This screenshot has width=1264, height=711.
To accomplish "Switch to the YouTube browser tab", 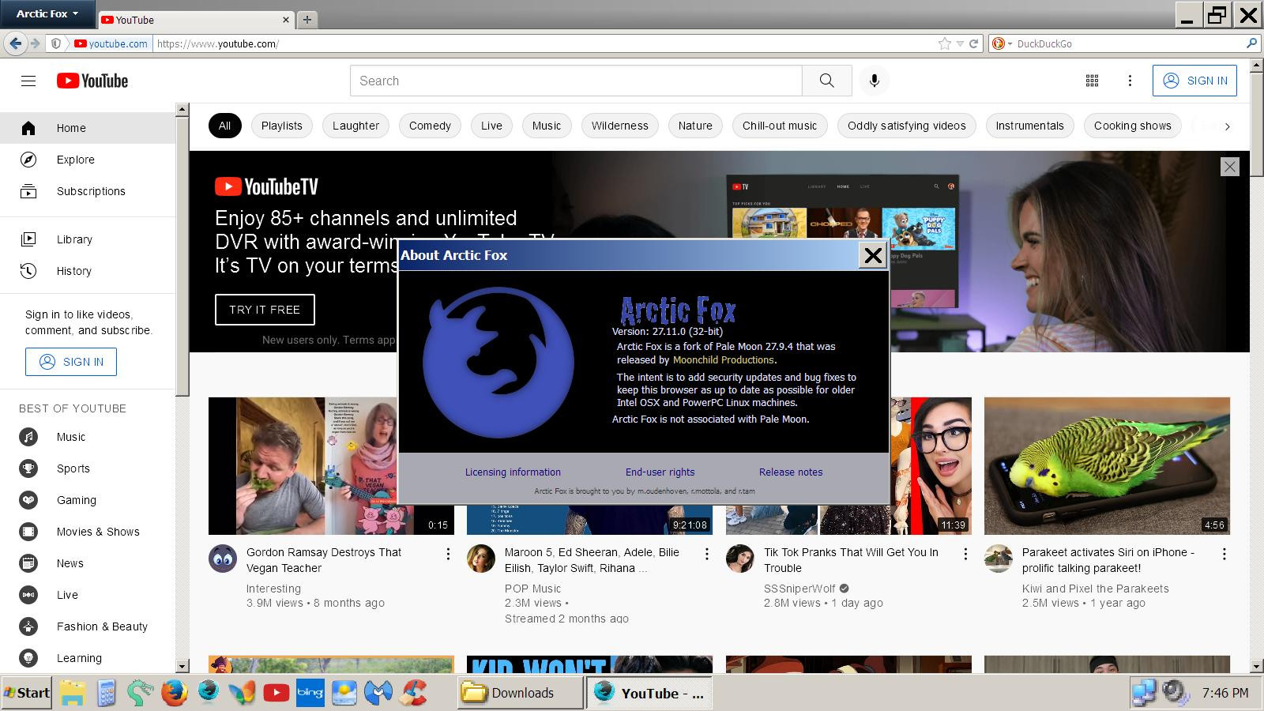I will click(x=196, y=20).
